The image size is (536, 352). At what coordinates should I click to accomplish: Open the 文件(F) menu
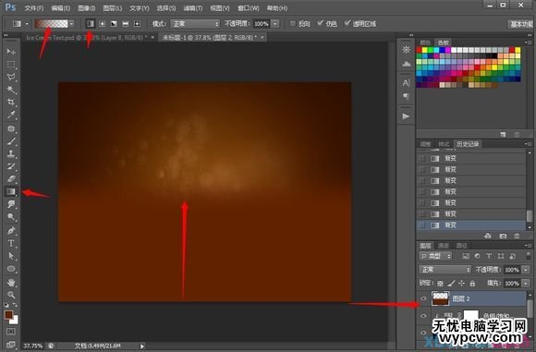tap(34, 8)
